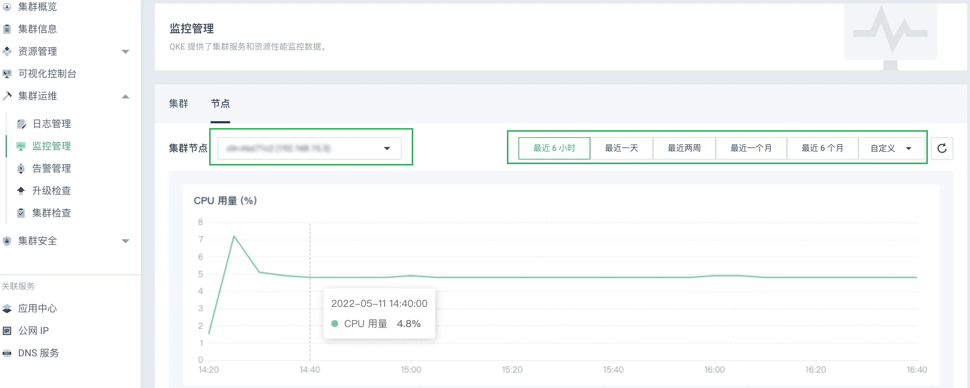Viewport: 970px width, 388px height.
Task: Select the 监控管理 monitoring icon in sidebar
Action: click(22, 146)
